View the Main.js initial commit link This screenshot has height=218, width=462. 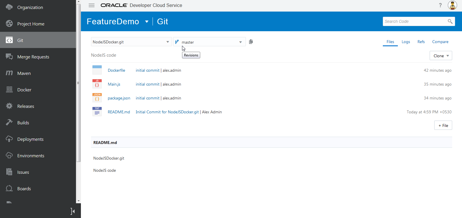click(x=148, y=84)
